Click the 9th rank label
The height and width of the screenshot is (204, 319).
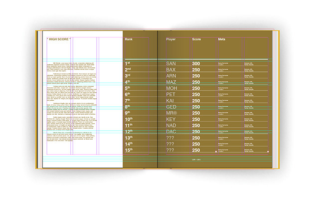(128, 113)
